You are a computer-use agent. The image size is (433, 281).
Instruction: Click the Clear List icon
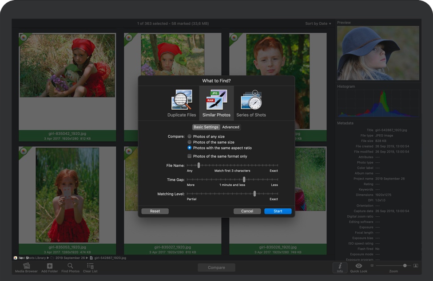(90, 266)
